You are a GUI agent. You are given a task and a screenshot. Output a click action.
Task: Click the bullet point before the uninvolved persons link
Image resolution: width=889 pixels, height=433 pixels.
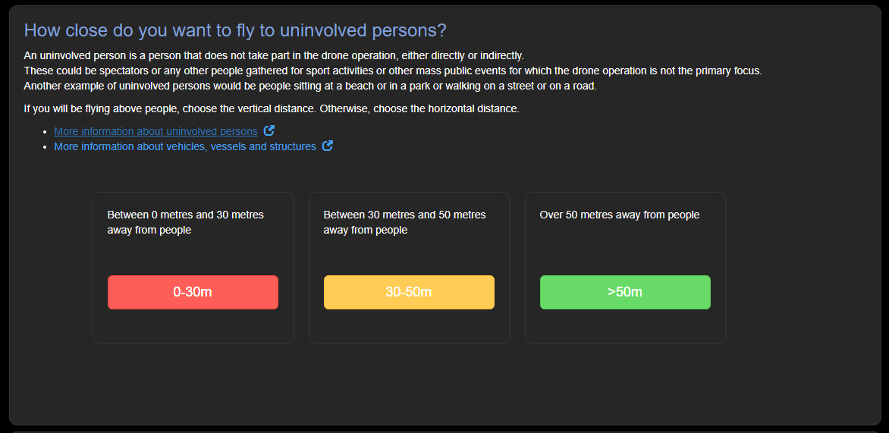click(45, 131)
